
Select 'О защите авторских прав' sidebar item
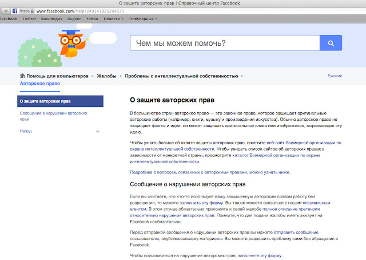[x=60, y=101]
